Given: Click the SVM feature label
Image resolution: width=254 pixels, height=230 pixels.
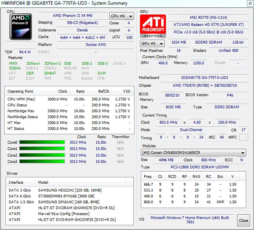Looking at the screenshot, I should point(101,73).
